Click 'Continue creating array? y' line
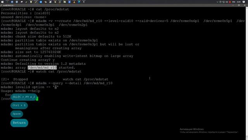This screenshot has height=140, width=248. tap(28, 60)
